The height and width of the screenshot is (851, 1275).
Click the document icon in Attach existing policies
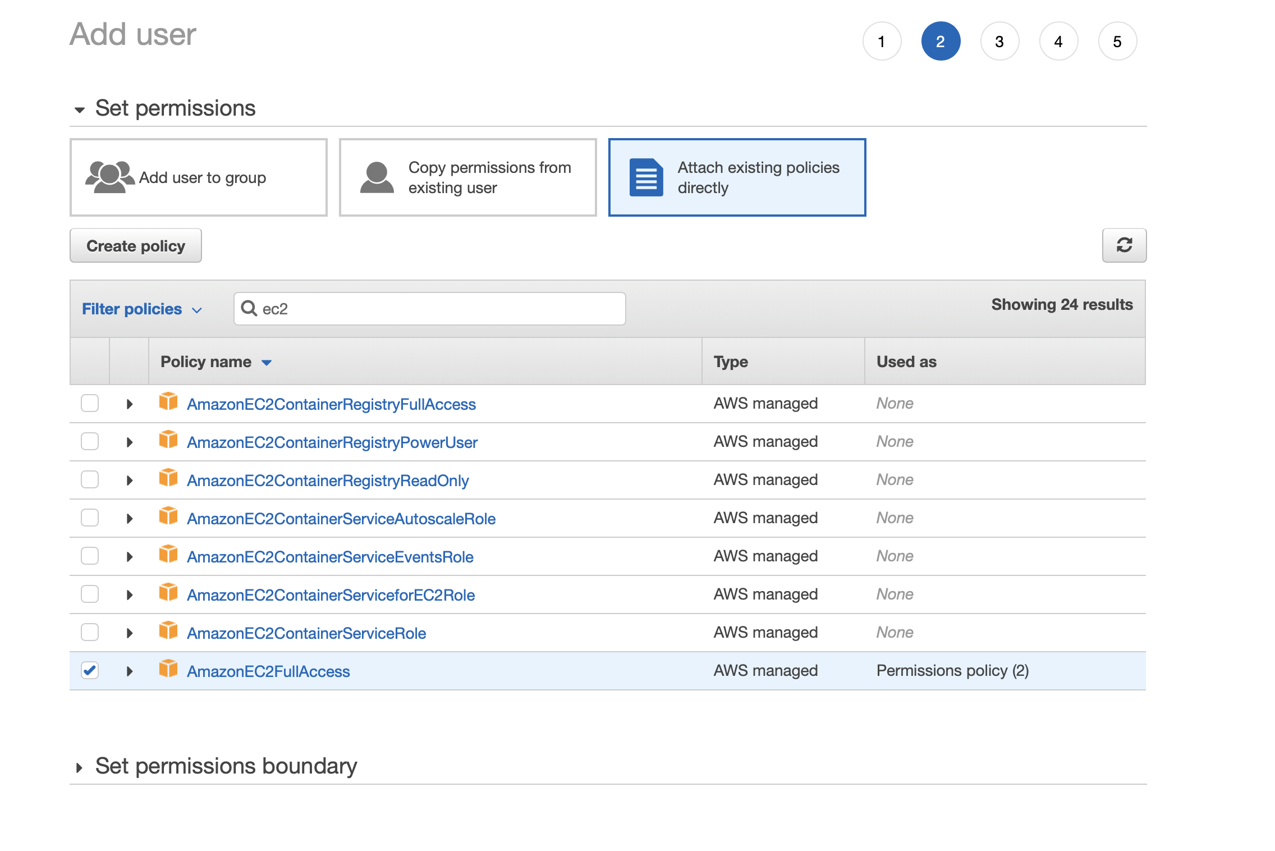click(x=646, y=177)
